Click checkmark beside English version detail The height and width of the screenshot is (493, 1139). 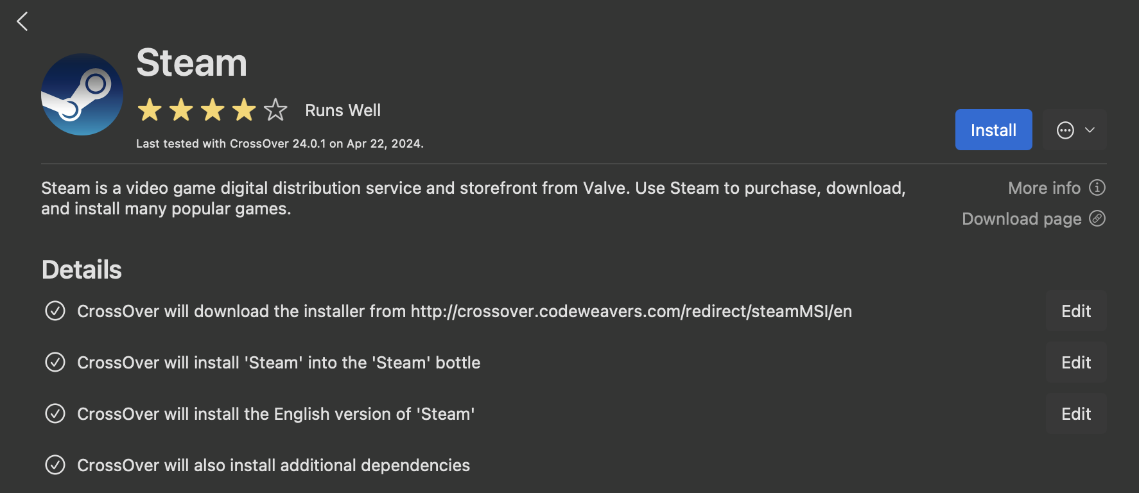tap(55, 414)
